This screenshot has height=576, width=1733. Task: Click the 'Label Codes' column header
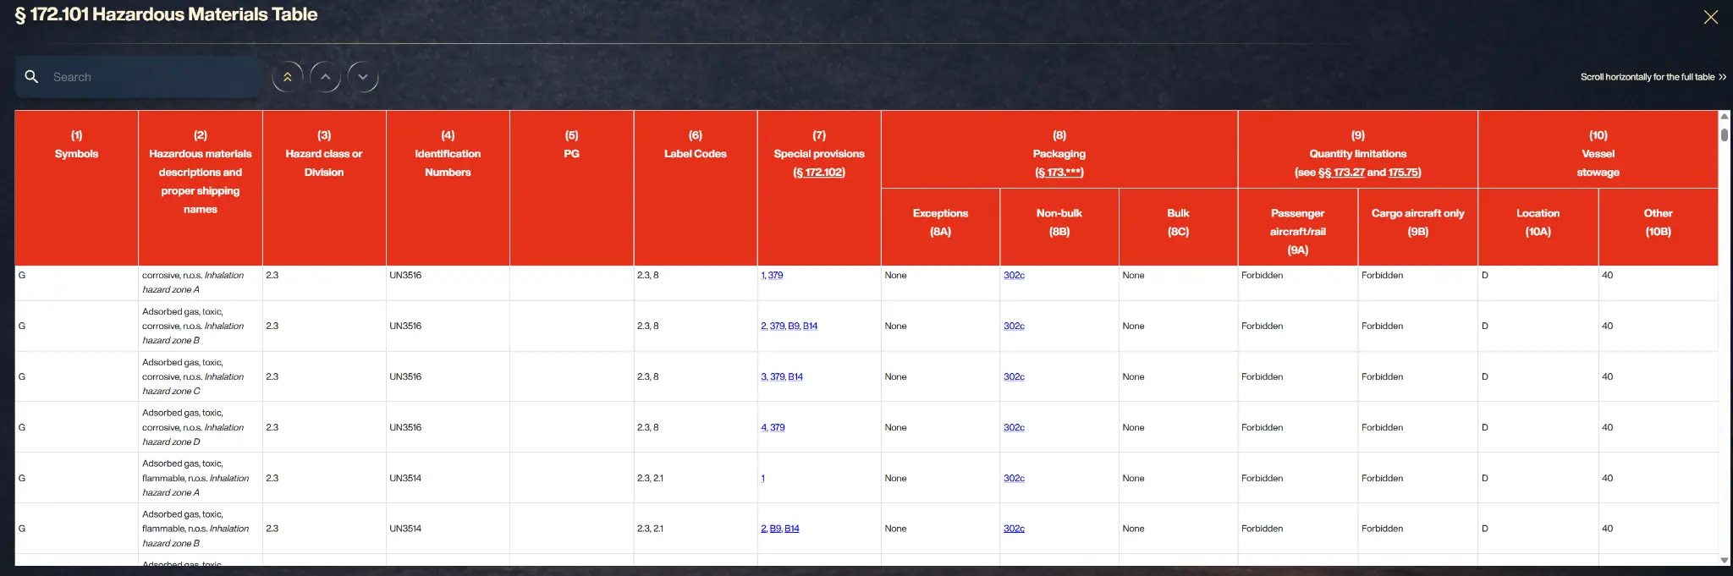(696, 188)
